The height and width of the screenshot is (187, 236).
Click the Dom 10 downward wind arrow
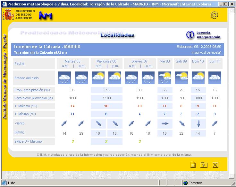click(198, 123)
